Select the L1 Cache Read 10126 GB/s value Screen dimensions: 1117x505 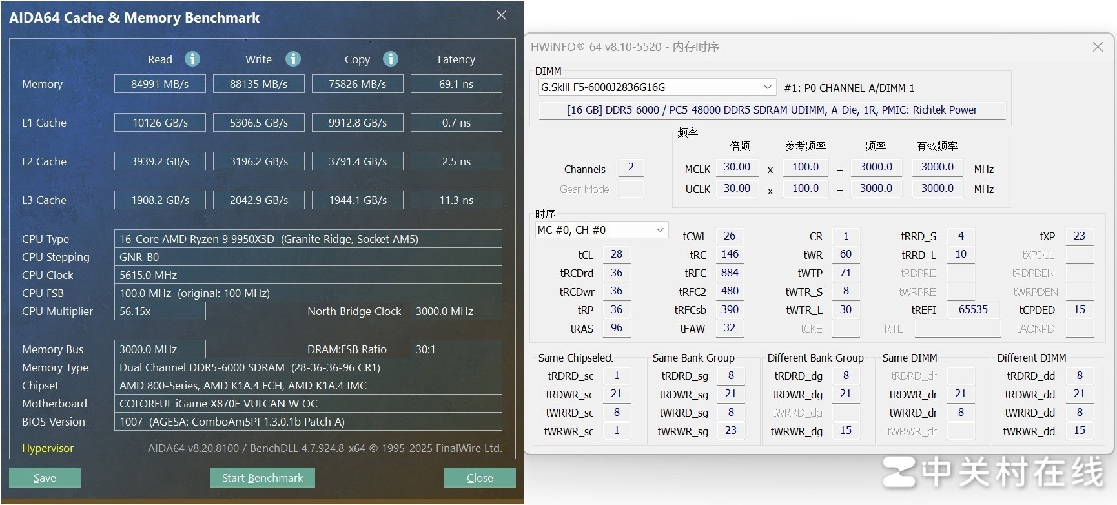point(160,123)
